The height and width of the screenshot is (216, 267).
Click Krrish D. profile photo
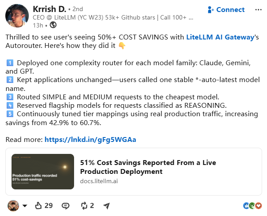pyautogui.click(x=17, y=16)
